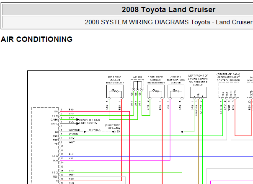
Task: Click the vertical 'RED/GRN' wire label
Action: (196, 111)
